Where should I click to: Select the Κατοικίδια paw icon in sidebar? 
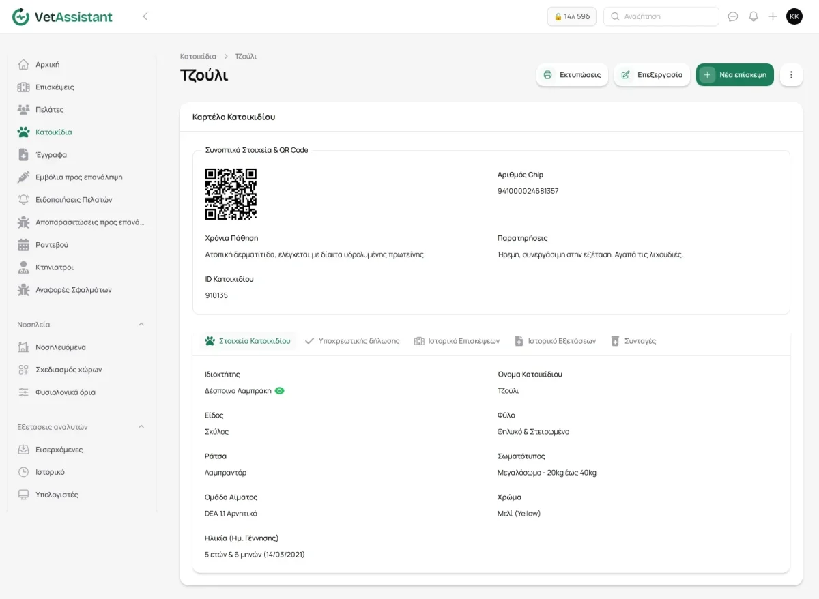[24, 132]
